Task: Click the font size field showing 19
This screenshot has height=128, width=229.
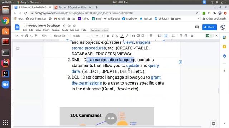Action: coord(97,36)
